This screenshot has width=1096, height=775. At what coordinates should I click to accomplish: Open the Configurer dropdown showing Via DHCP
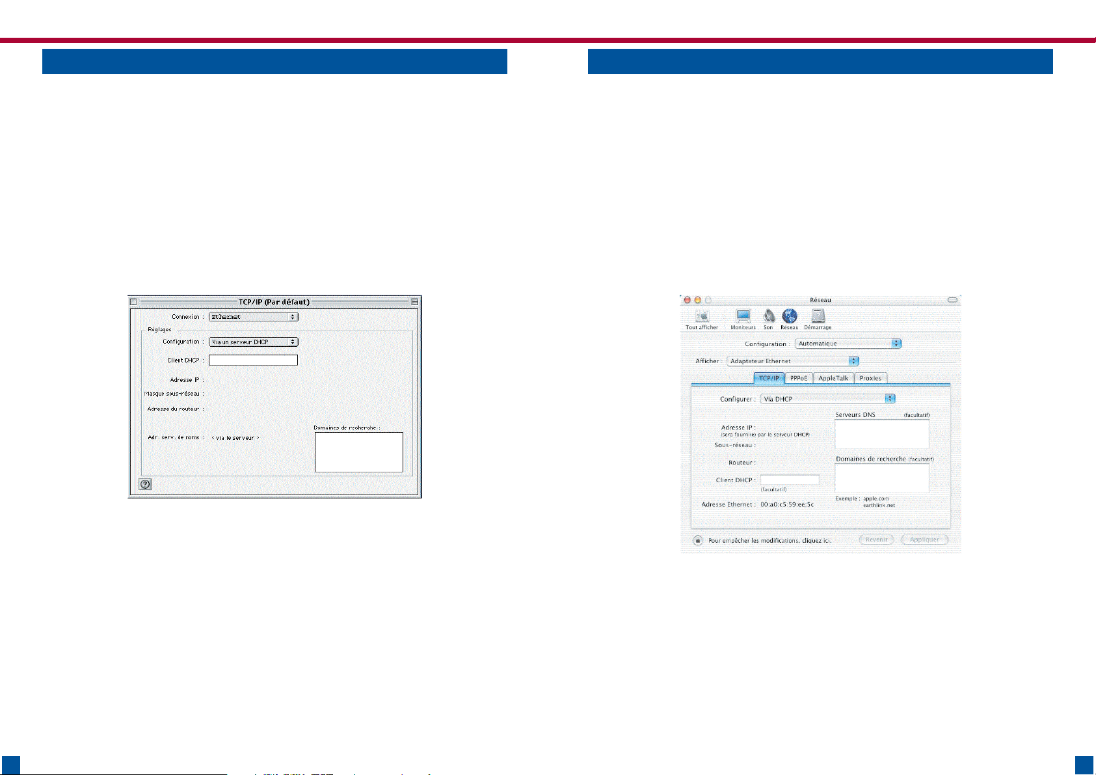pos(827,399)
